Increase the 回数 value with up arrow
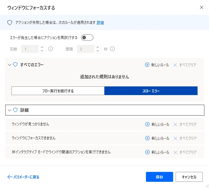Screen dimensions: 209x188 tap(42, 47)
